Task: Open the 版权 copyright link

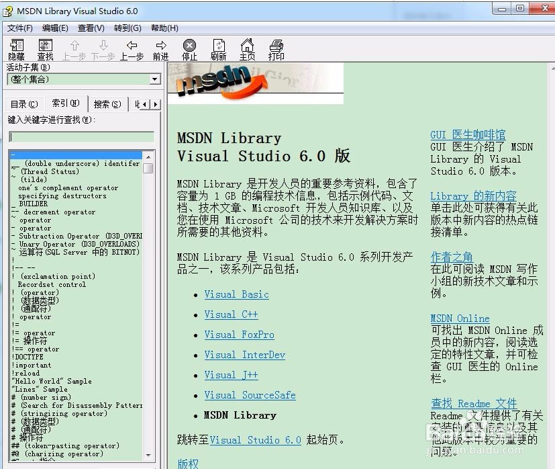Action: click(x=188, y=464)
